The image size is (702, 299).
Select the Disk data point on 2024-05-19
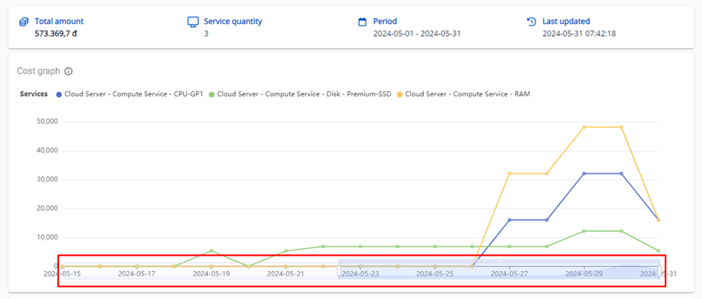point(212,251)
